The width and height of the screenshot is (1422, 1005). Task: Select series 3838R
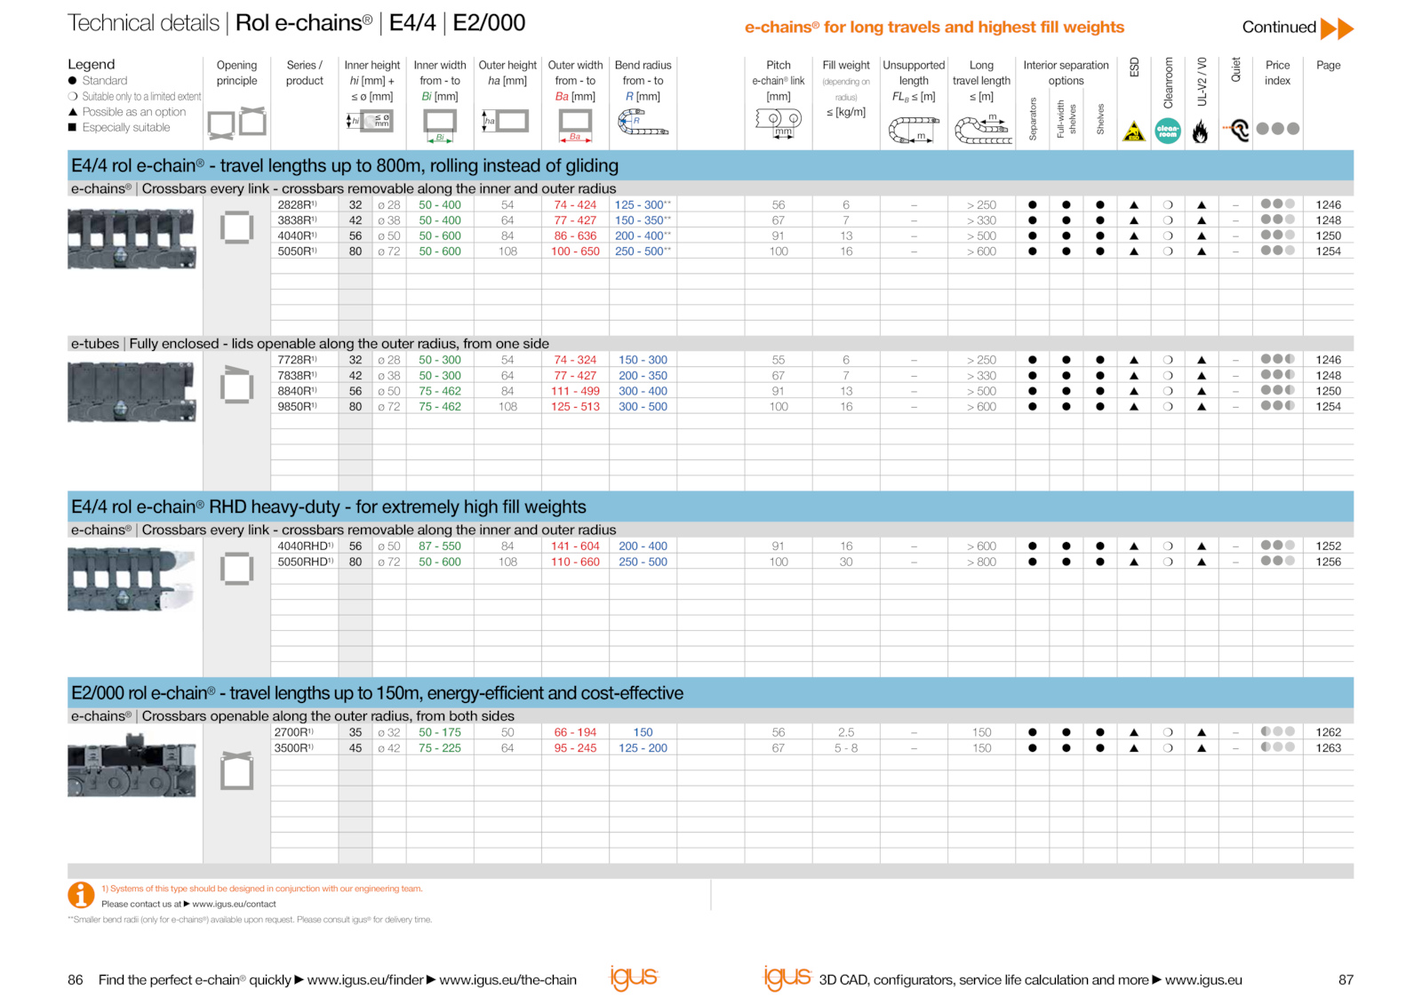click(x=297, y=220)
